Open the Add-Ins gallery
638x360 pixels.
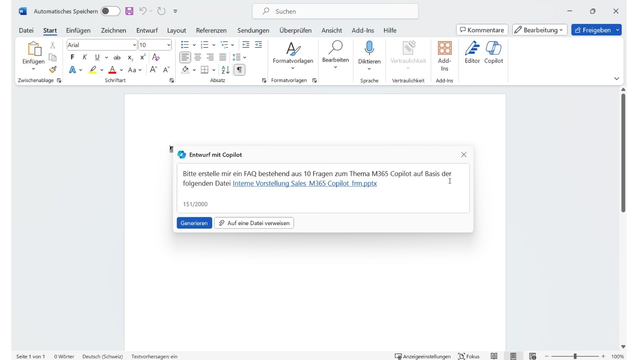(444, 56)
